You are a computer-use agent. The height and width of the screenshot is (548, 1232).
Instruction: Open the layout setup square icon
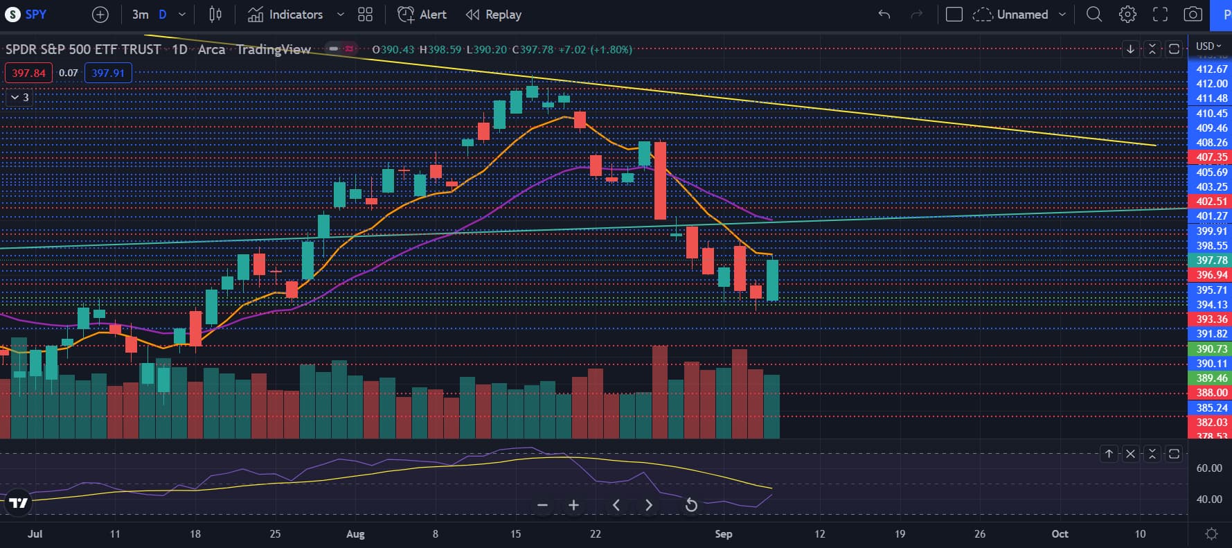pos(954,15)
